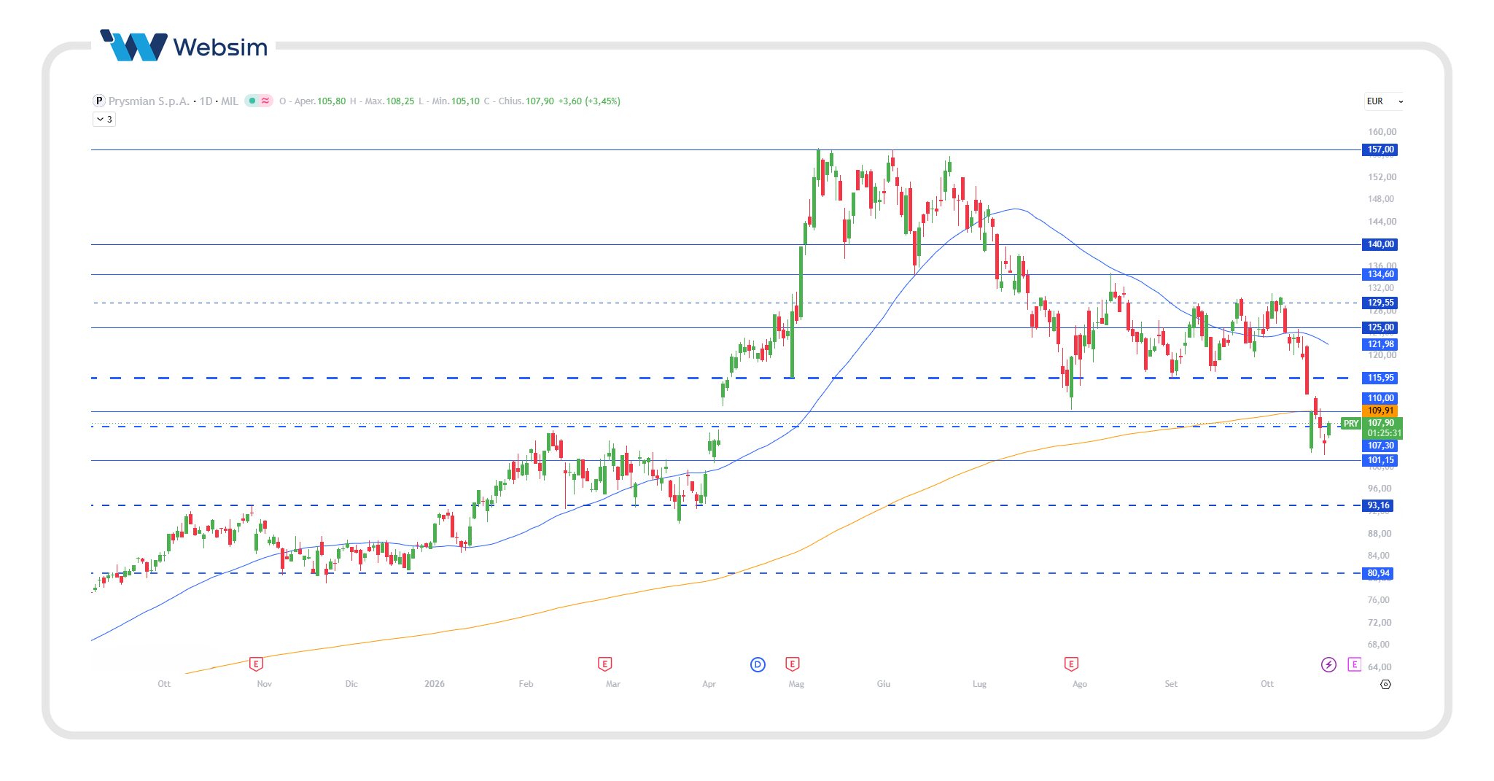Click the Prysmian 'P' symbol logo
The height and width of the screenshot is (781, 1494).
(99, 101)
